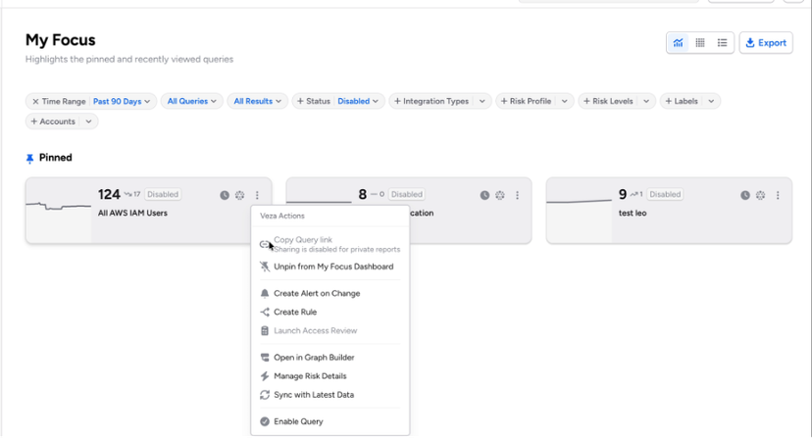
Task: Switch to list view icon
Action: tap(722, 43)
